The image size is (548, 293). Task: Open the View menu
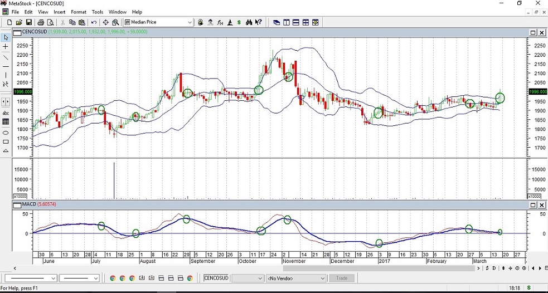(43, 12)
